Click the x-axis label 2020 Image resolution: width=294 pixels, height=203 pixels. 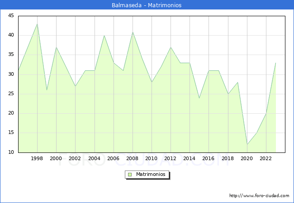247,158
